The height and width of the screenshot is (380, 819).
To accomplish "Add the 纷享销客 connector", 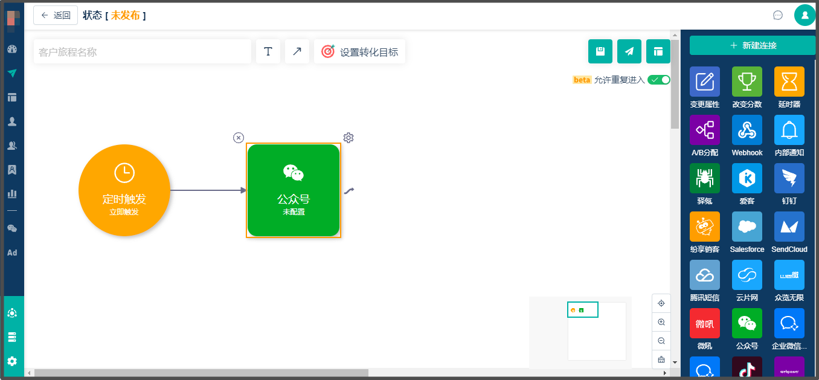I will 705,227.
